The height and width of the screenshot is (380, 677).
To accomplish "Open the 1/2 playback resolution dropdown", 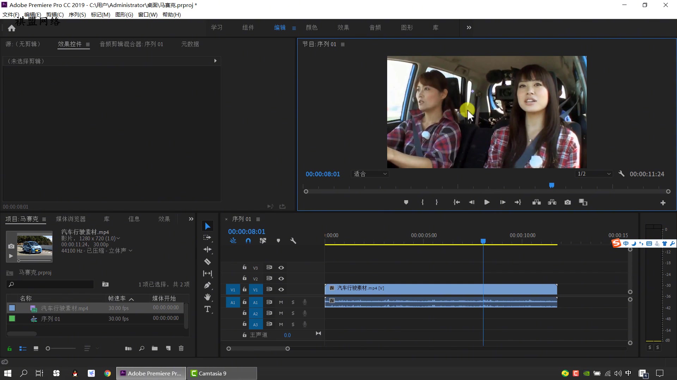I will click(x=594, y=174).
